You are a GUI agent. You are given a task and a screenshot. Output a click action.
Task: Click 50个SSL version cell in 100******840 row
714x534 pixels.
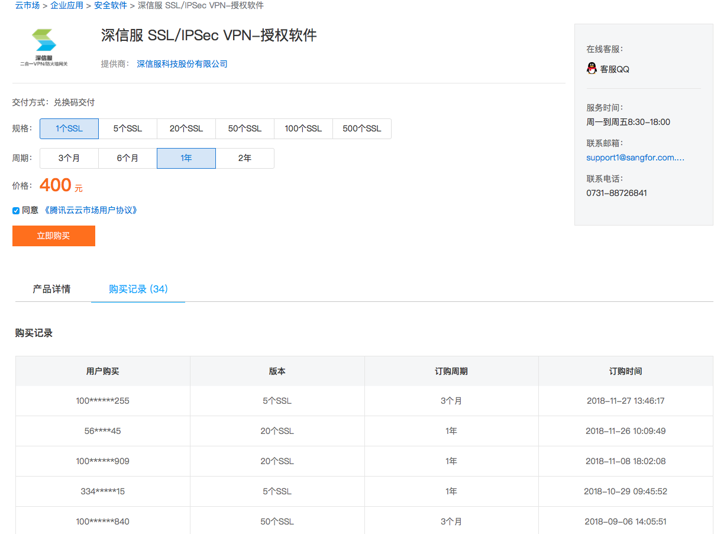[x=277, y=522]
